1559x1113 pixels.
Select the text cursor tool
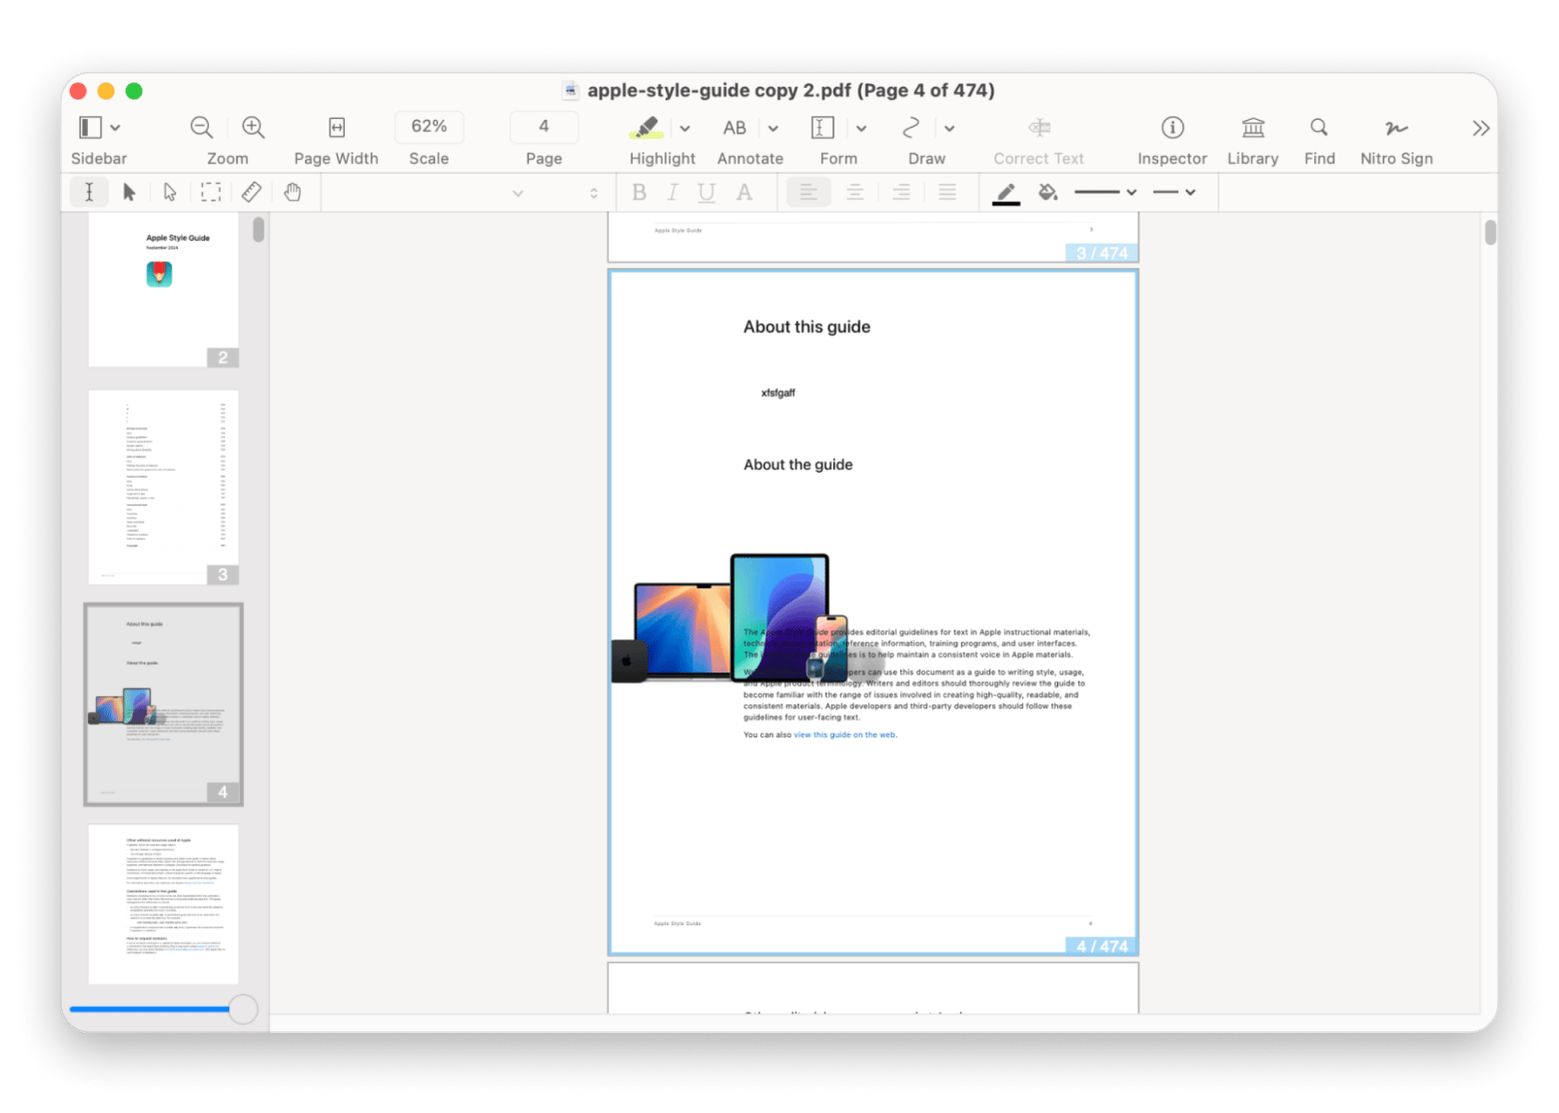coord(89,192)
